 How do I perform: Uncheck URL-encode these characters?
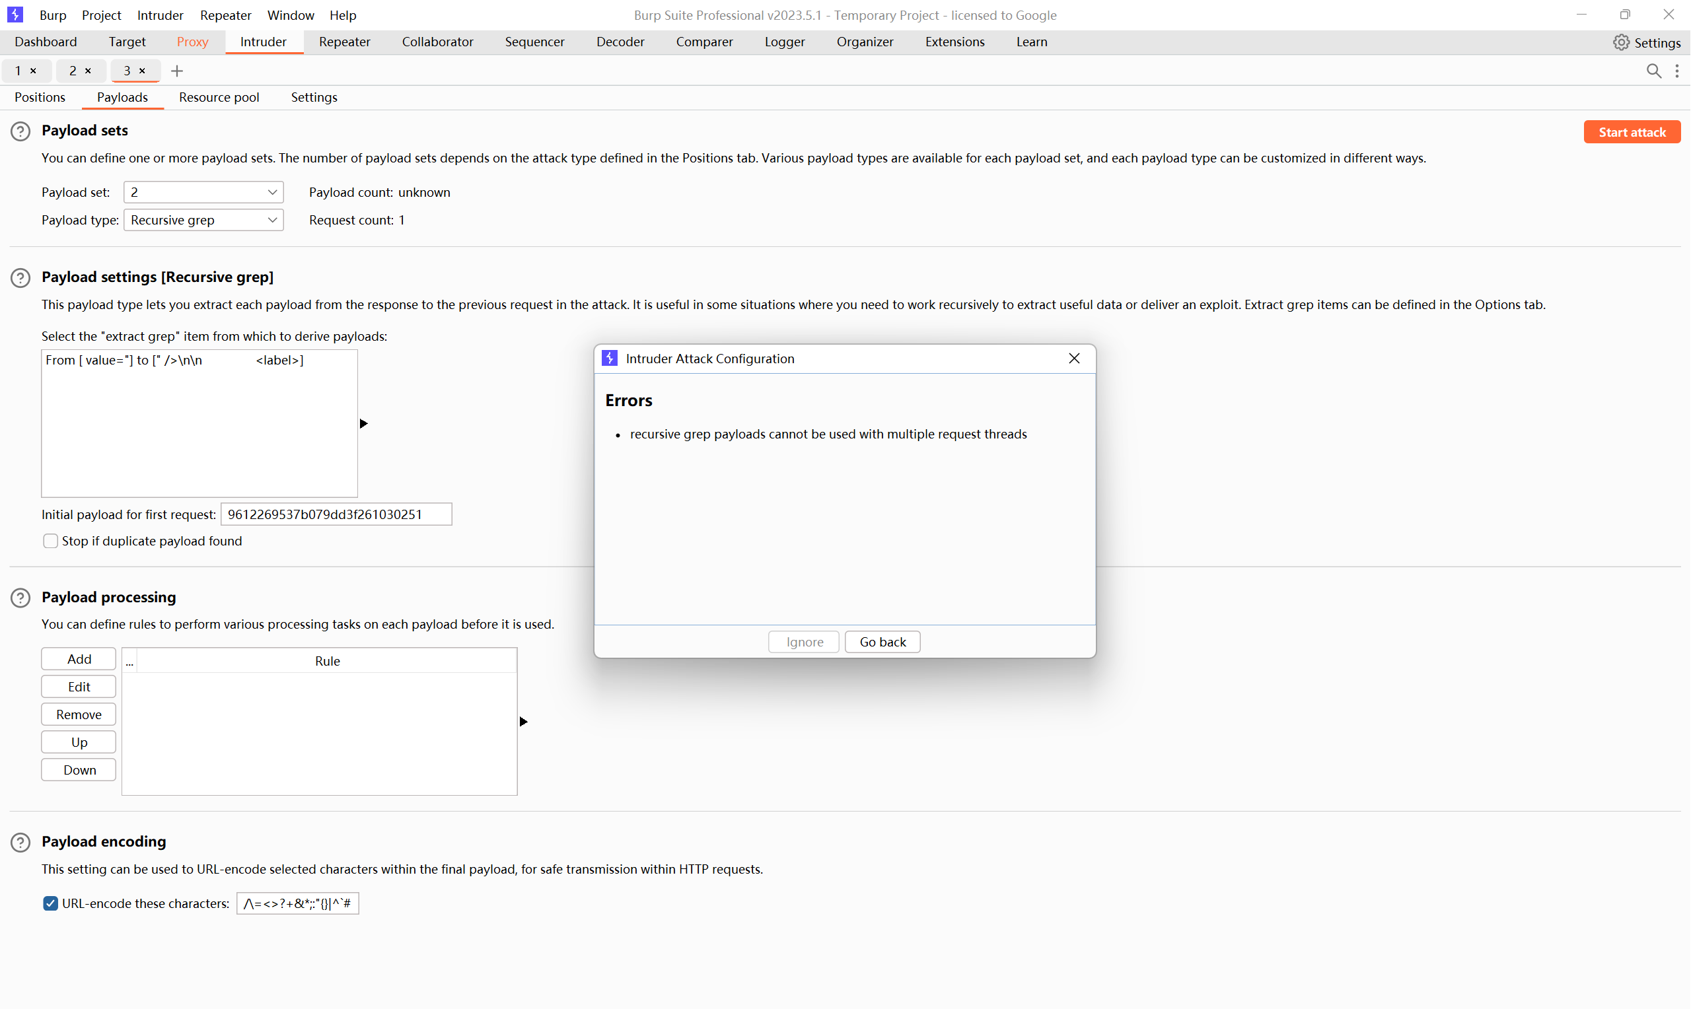(50, 903)
